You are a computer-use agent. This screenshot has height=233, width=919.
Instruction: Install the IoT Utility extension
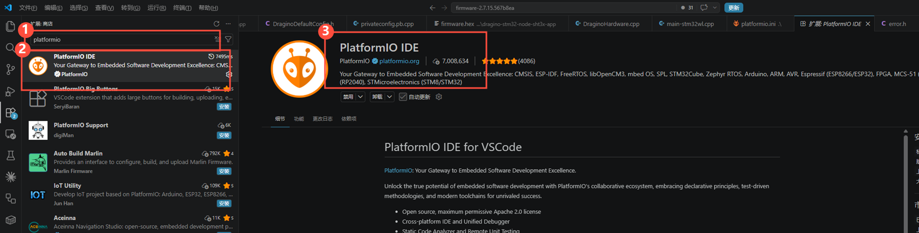(x=224, y=203)
